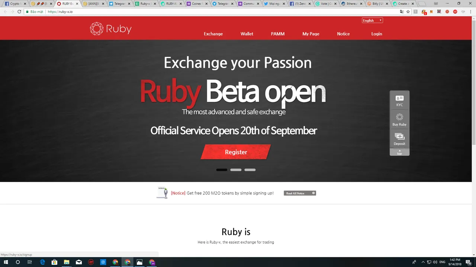The width and height of the screenshot is (476, 267).
Task: Click the 'Ruby is' heading
Action: pyautogui.click(x=236, y=232)
